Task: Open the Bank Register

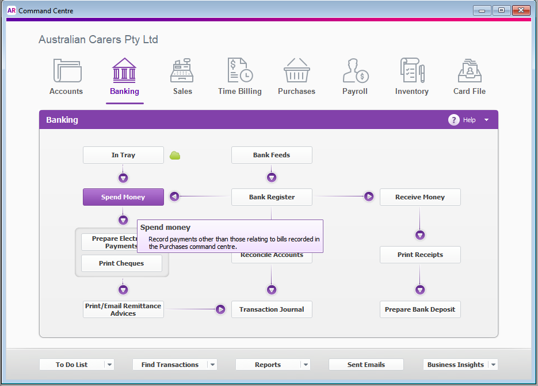Action: 272,197
